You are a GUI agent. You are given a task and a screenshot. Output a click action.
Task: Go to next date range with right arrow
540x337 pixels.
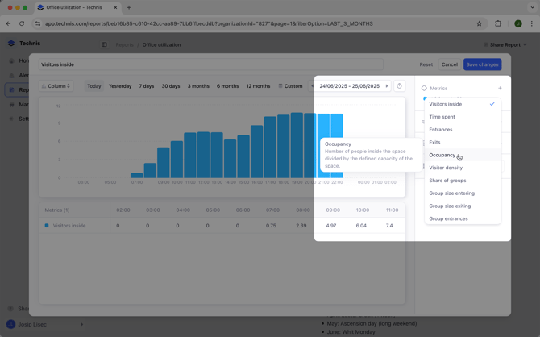[x=387, y=86]
